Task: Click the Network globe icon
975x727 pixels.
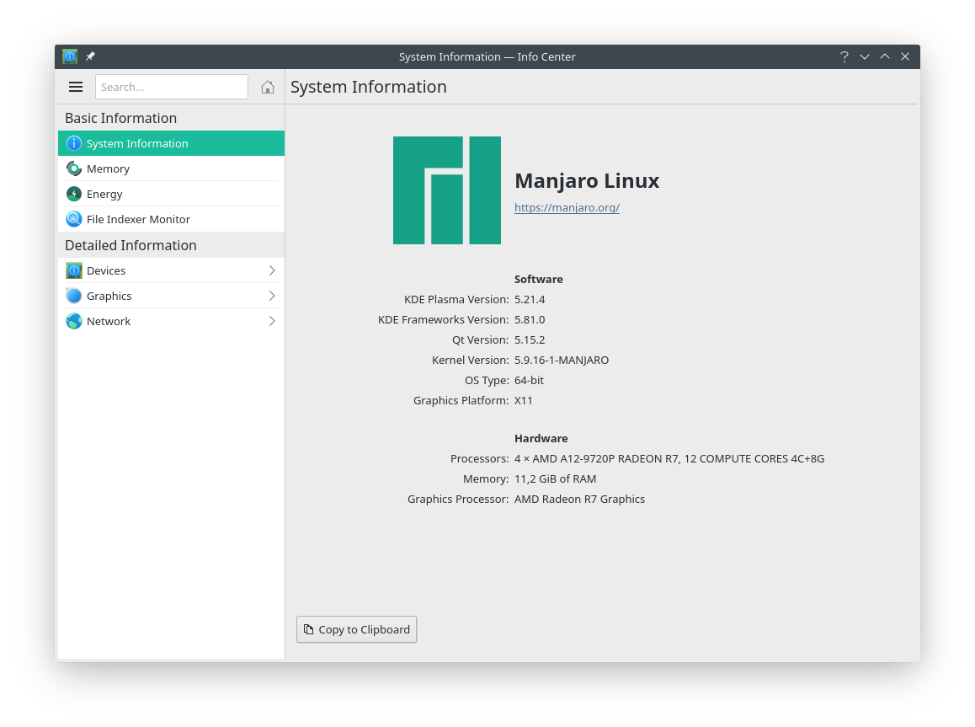Action: click(x=74, y=322)
